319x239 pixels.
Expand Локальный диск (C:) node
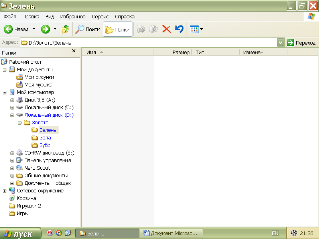pyautogui.click(x=12, y=108)
